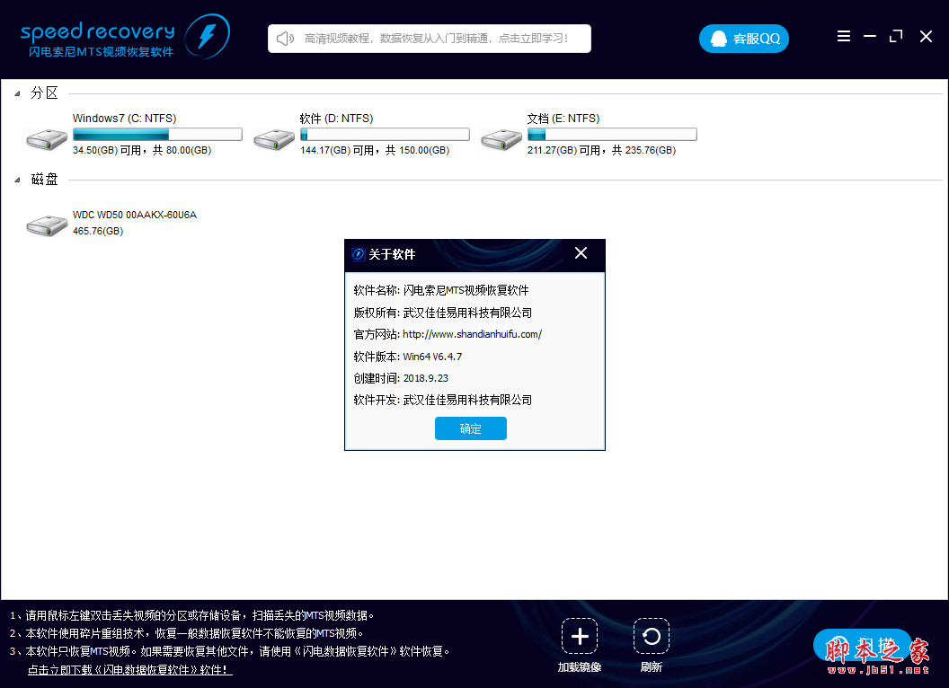Click the 刷新 refresh icon
Viewport: 949px width, 688px height.
coord(651,636)
